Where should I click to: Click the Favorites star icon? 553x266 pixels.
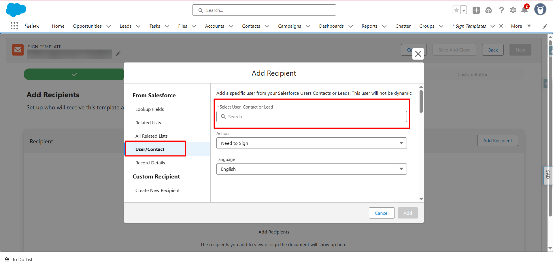tap(456, 10)
